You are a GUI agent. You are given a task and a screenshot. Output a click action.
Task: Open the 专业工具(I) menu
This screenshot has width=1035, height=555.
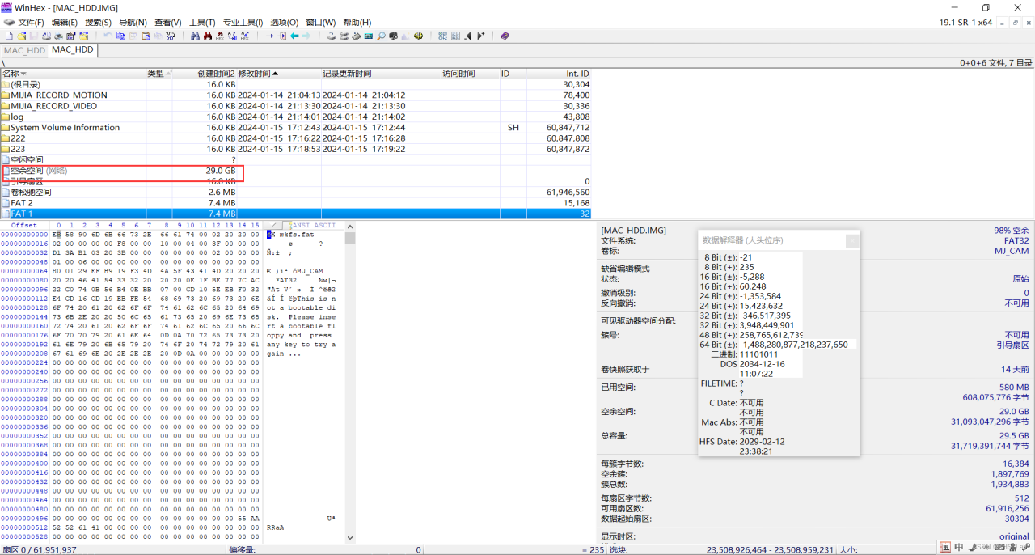pyautogui.click(x=243, y=23)
